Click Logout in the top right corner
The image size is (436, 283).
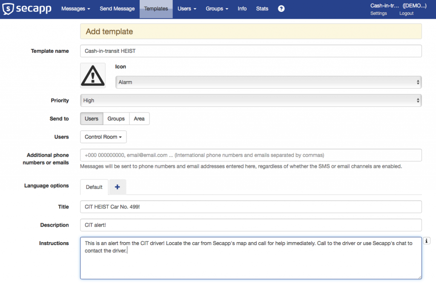[x=406, y=13]
